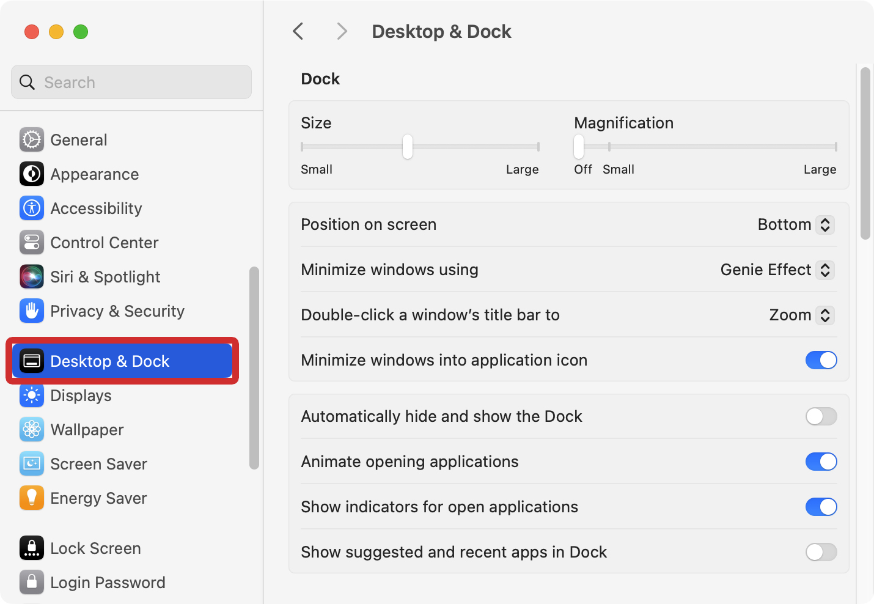Select the Accessibility icon in sidebar
The height and width of the screenshot is (604, 874).
(32, 208)
